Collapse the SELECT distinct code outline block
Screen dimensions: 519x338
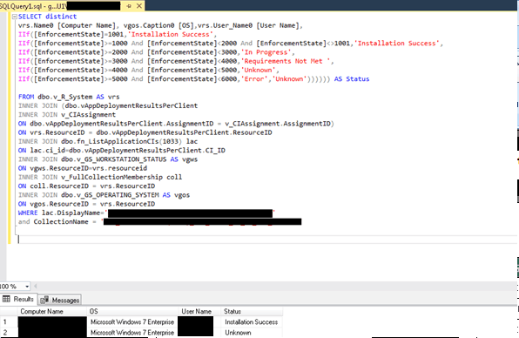point(14,17)
